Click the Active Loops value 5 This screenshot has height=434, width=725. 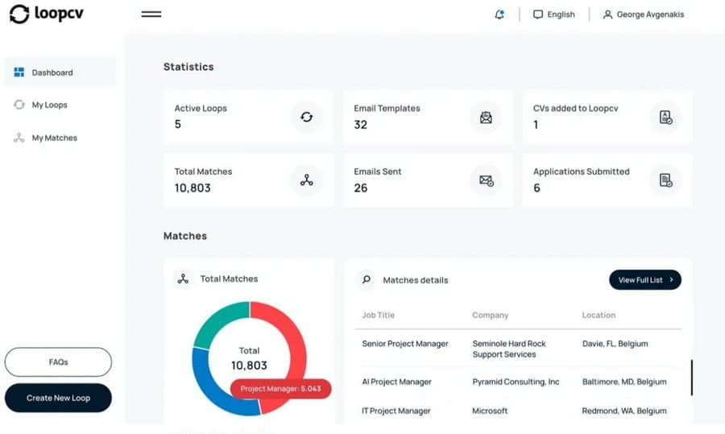tap(177, 124)
